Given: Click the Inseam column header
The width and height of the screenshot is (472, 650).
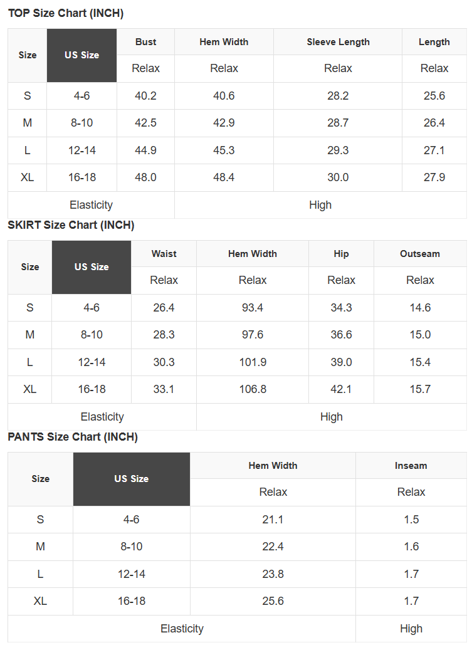Looking at the screenshot, I should pyautogui.click(x=411, y=466).
